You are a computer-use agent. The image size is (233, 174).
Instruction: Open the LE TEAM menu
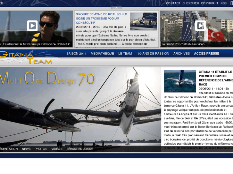[x=125, y=53]
